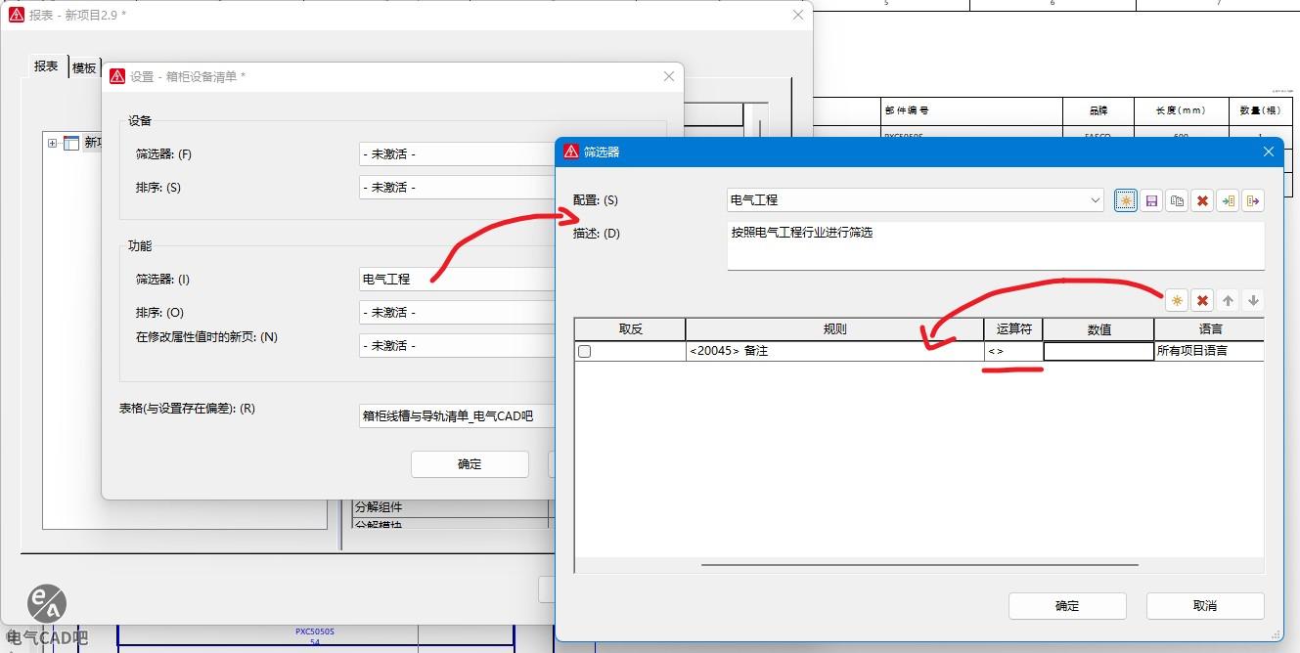Delete the selected filter rule

coord(1202,301)
